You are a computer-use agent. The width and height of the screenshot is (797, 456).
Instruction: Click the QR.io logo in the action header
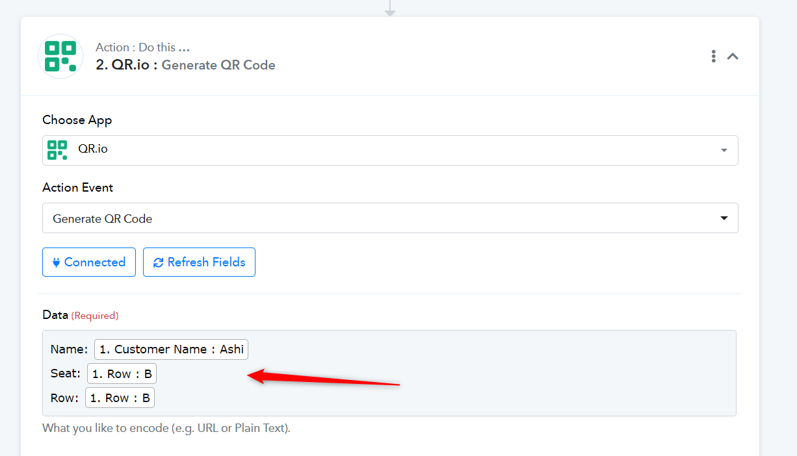(60, 56)
